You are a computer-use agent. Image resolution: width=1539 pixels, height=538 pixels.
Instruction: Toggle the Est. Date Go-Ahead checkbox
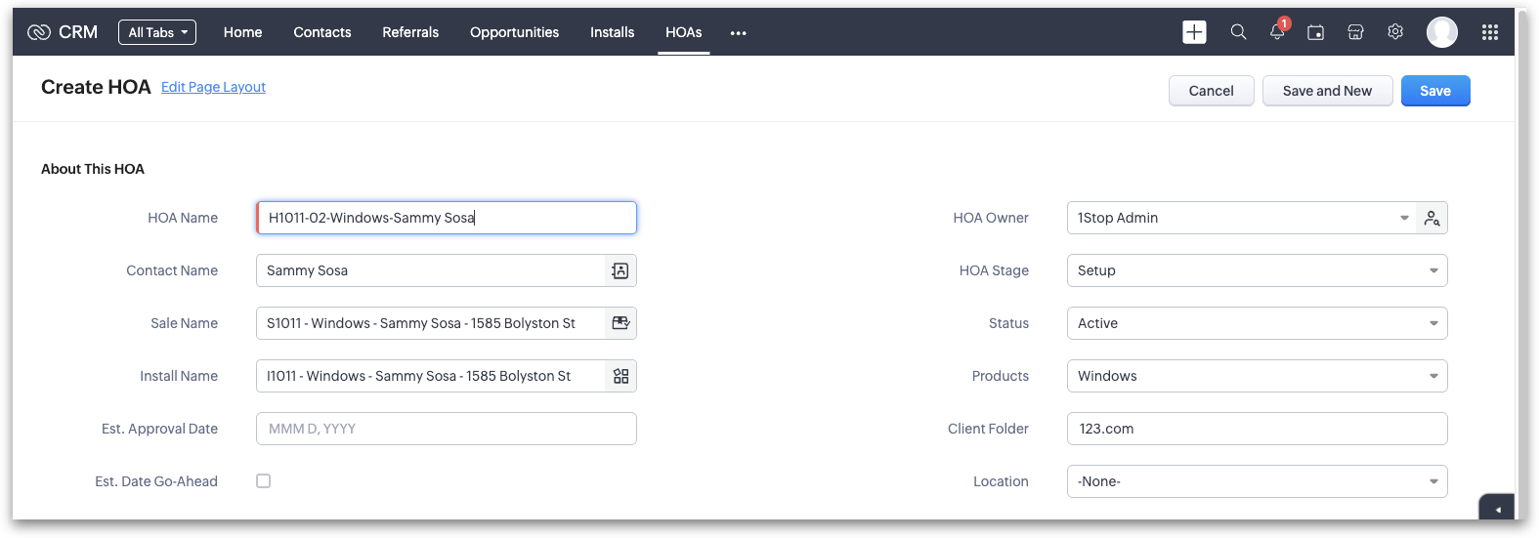(264, 481)
